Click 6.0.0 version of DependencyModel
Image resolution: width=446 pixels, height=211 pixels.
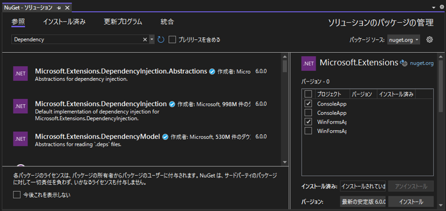[261, 137]
